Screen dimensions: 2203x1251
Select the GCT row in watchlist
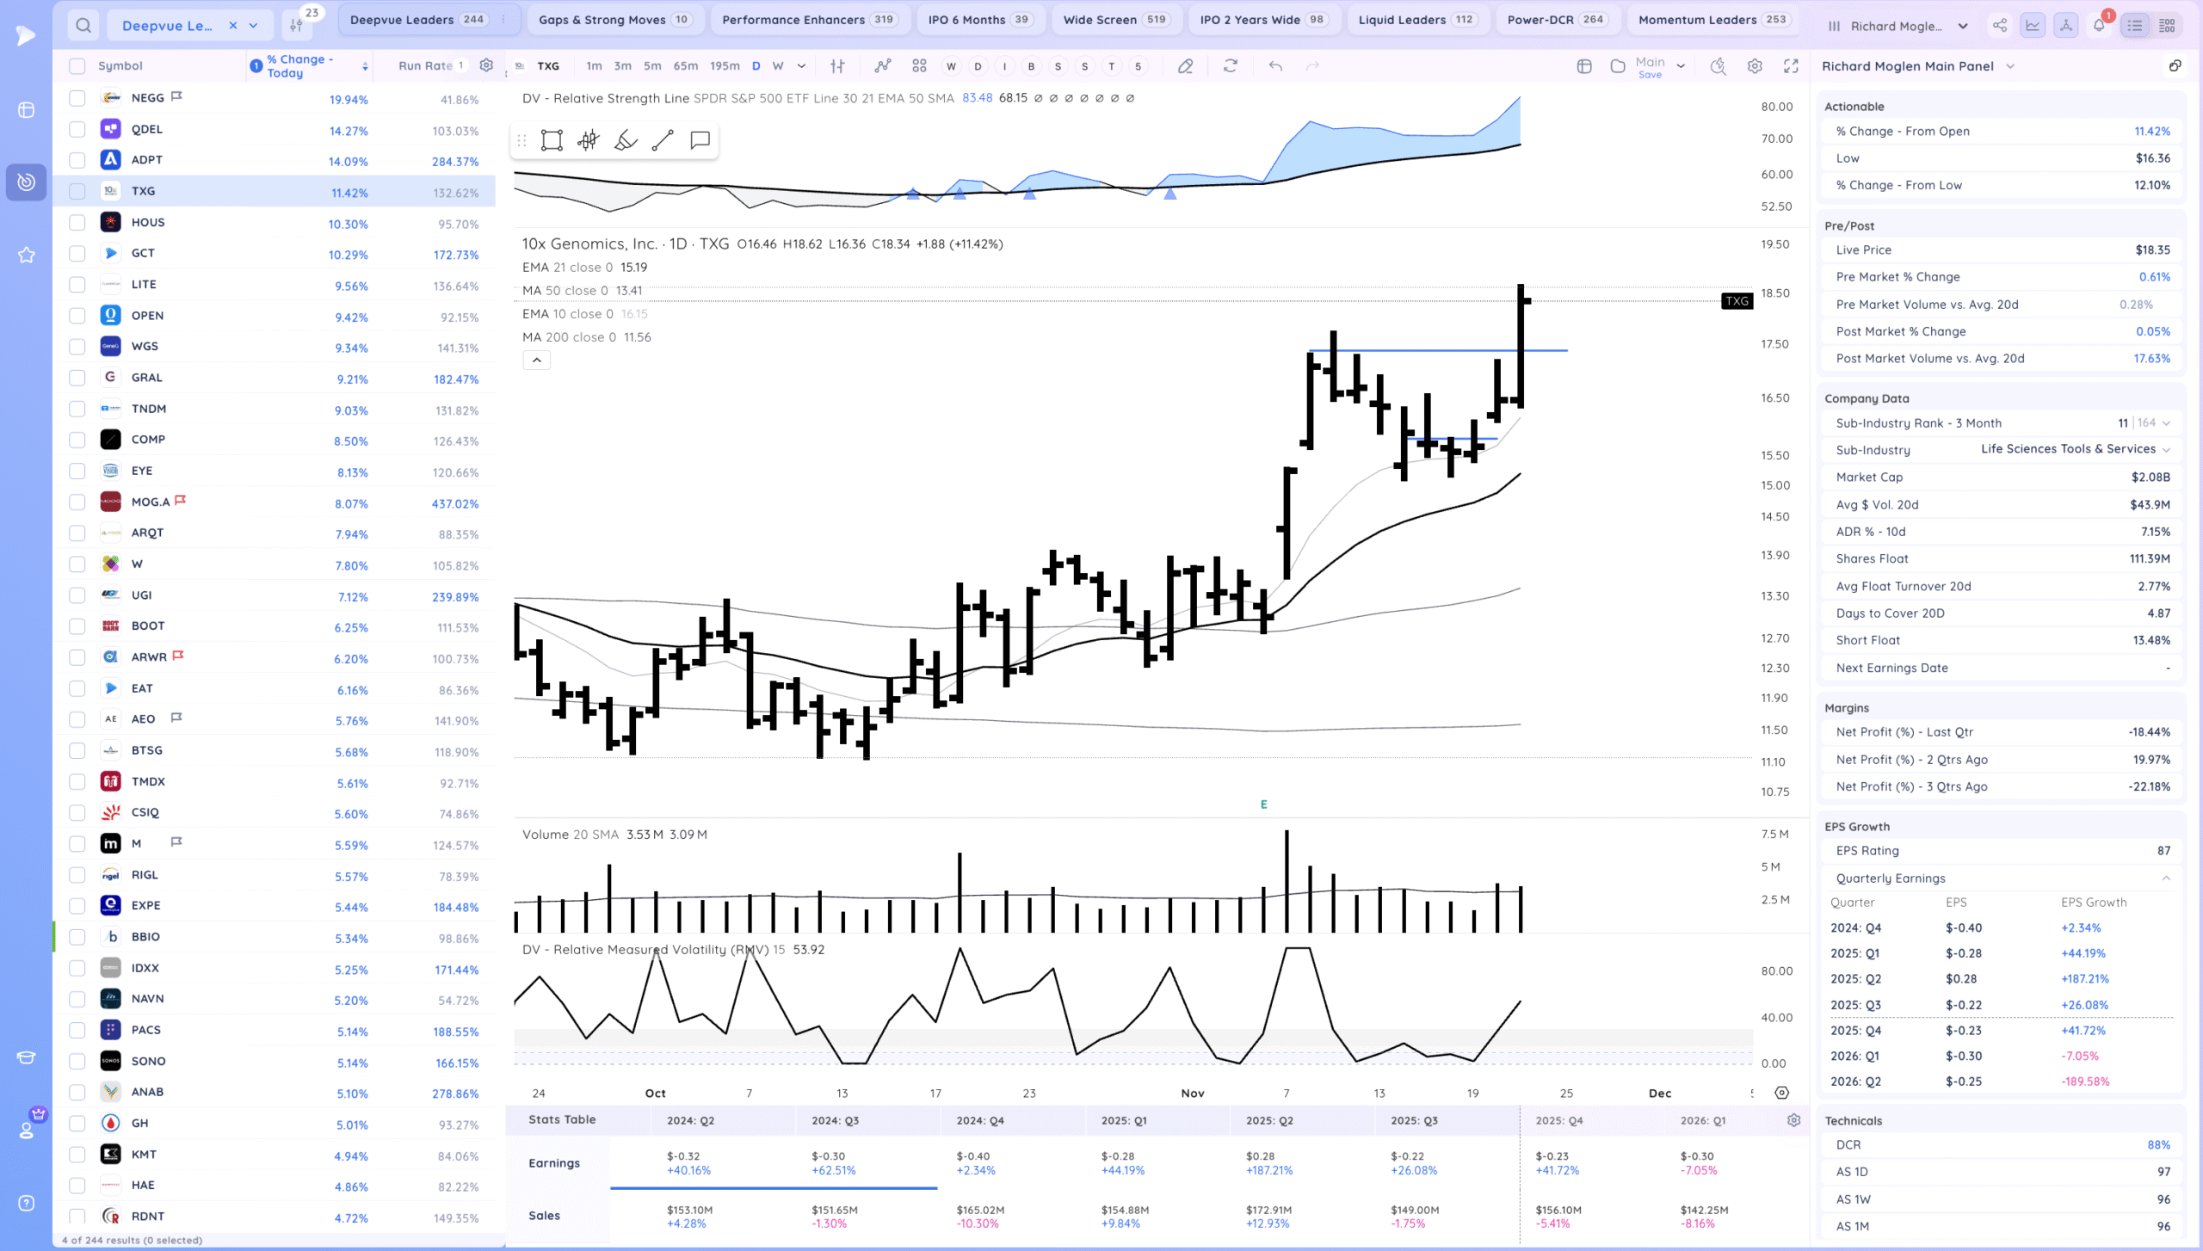click(x=144, y=254)
